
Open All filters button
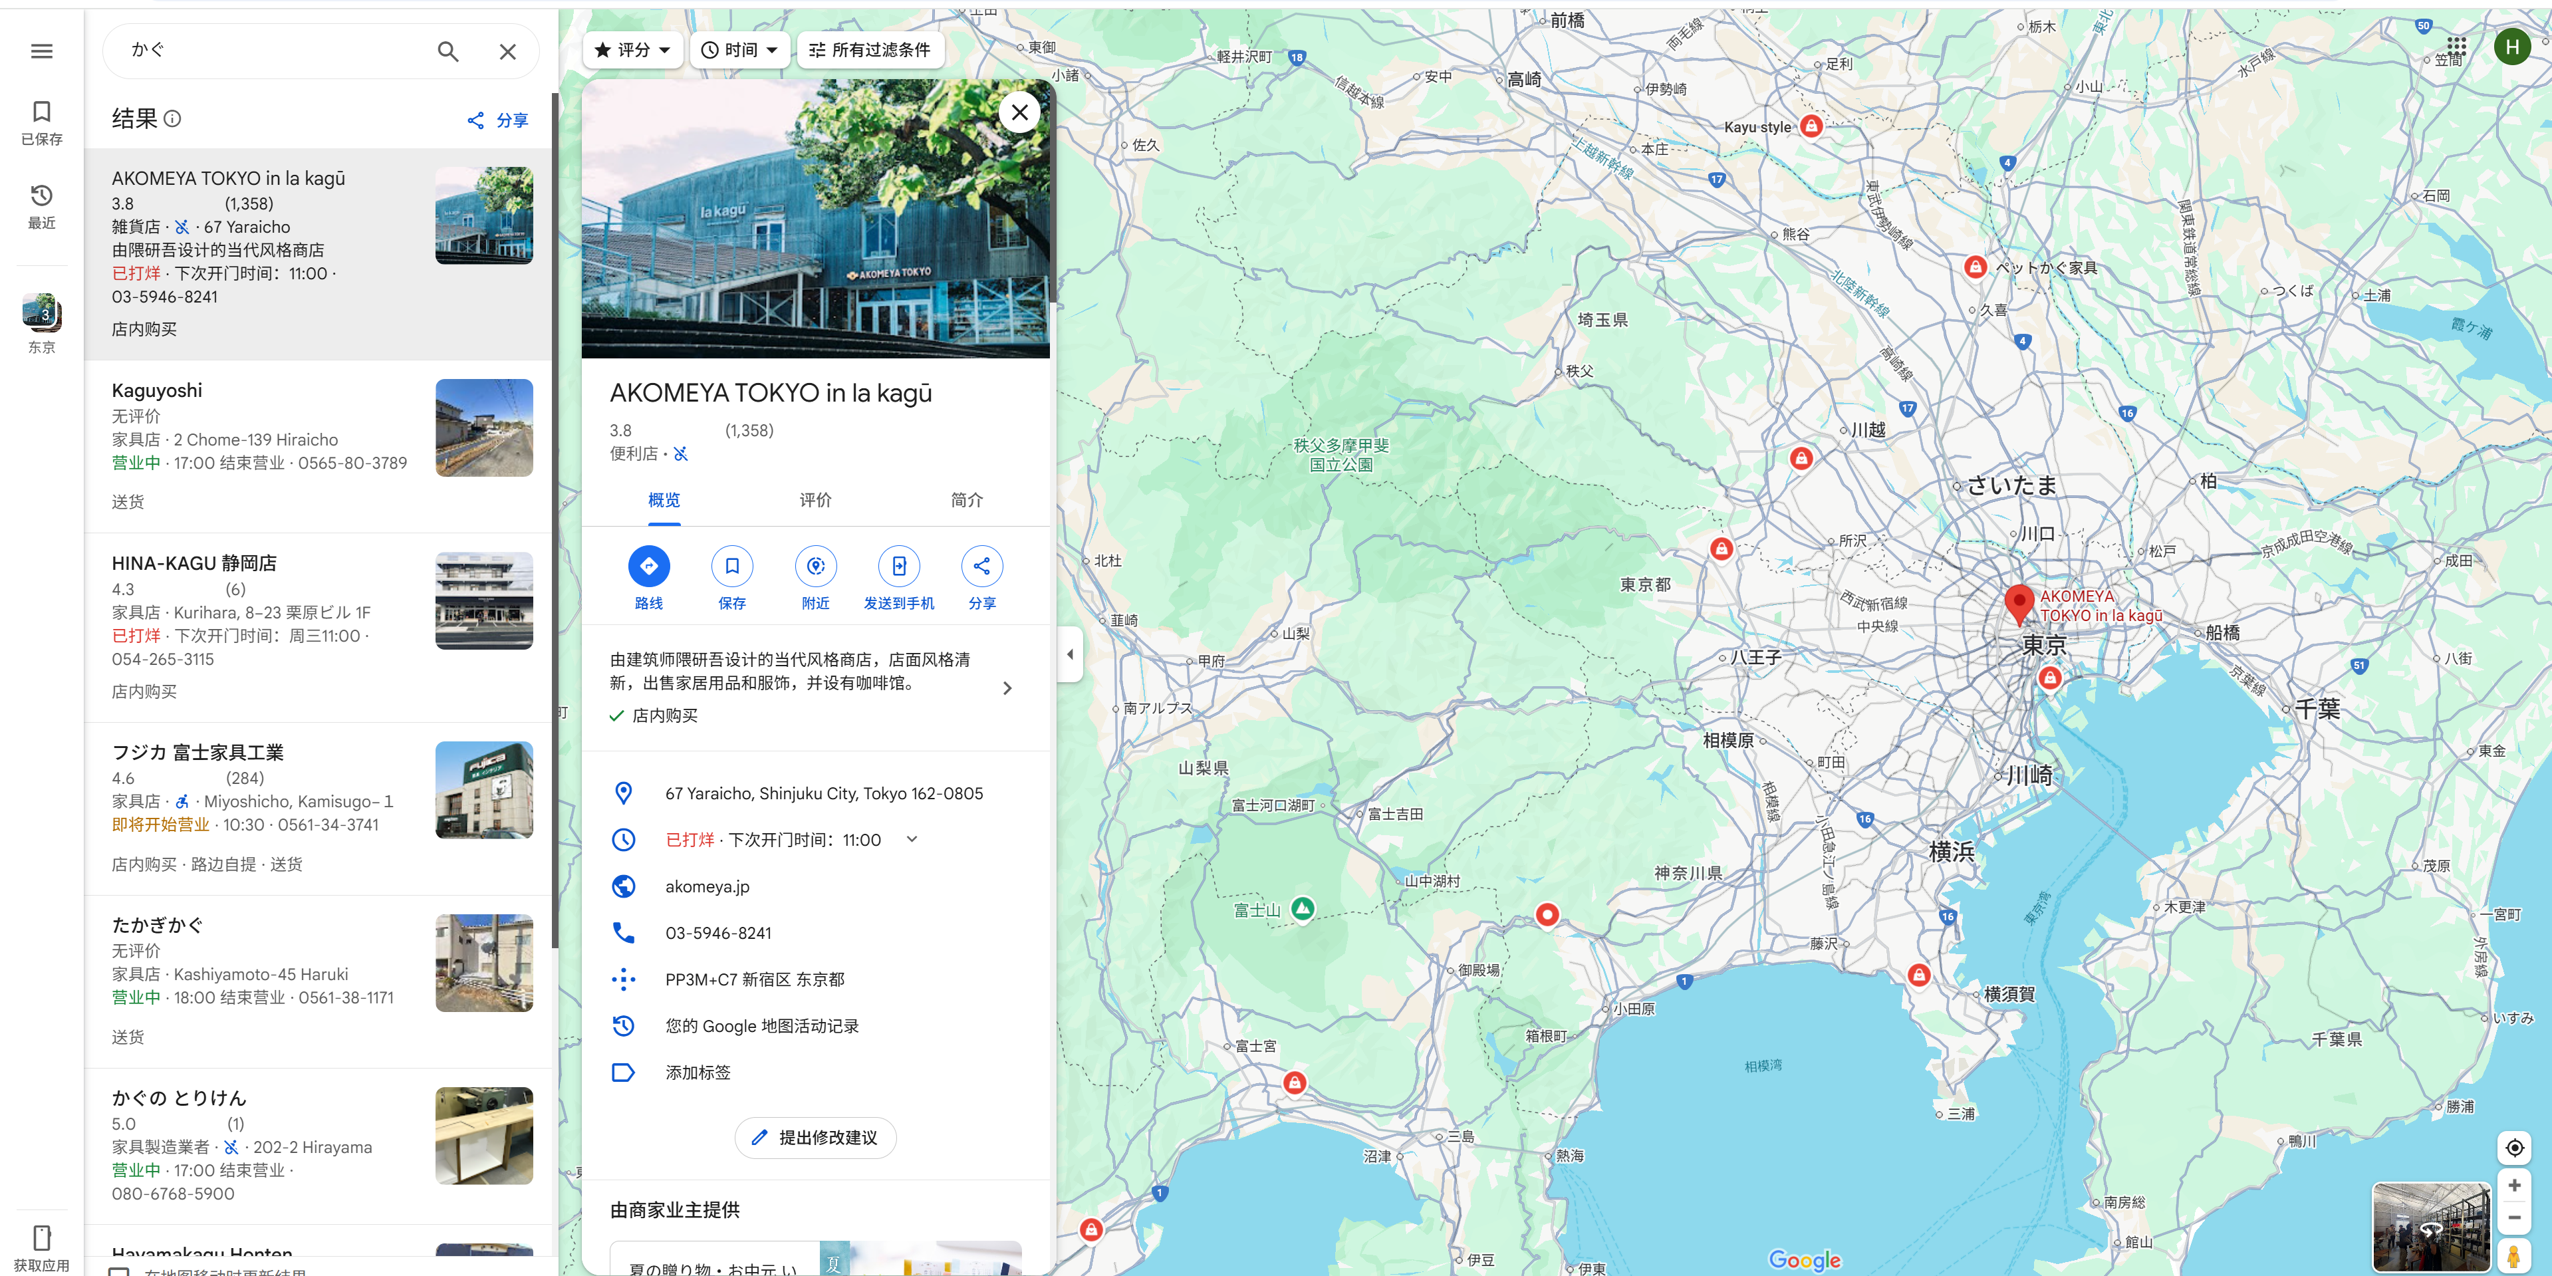pos(870,49)
